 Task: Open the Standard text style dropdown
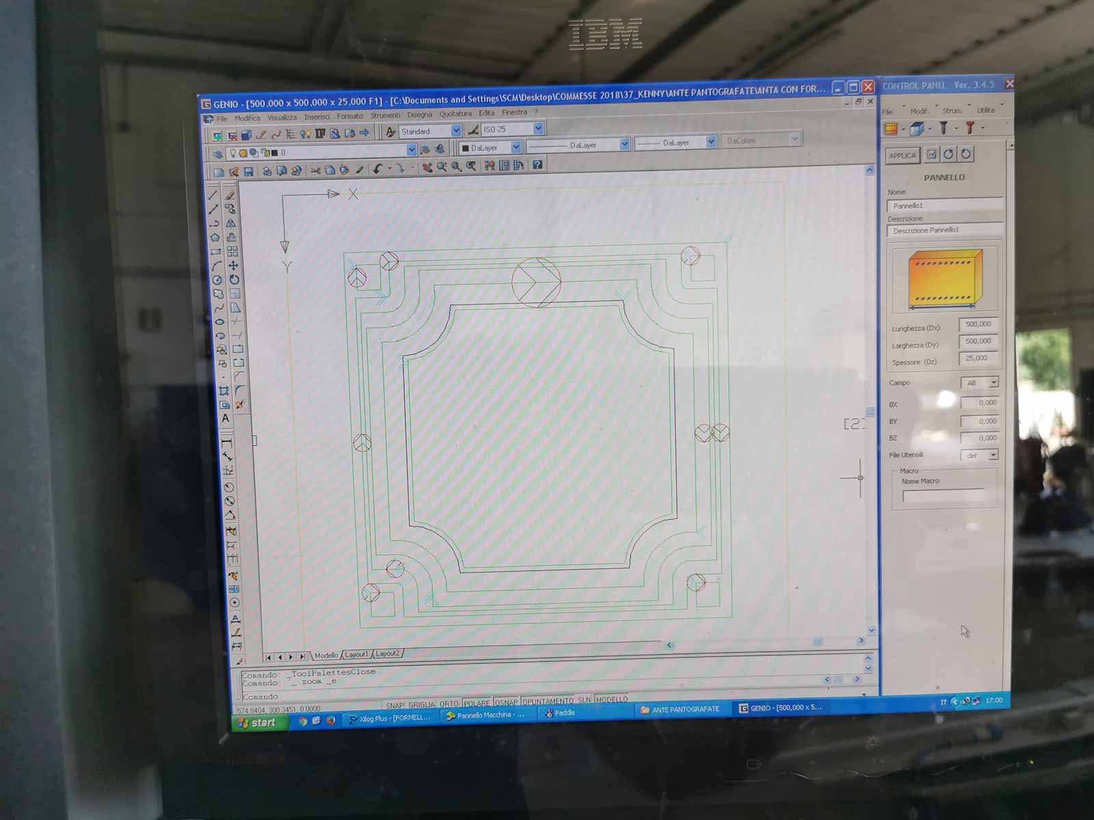456,131
